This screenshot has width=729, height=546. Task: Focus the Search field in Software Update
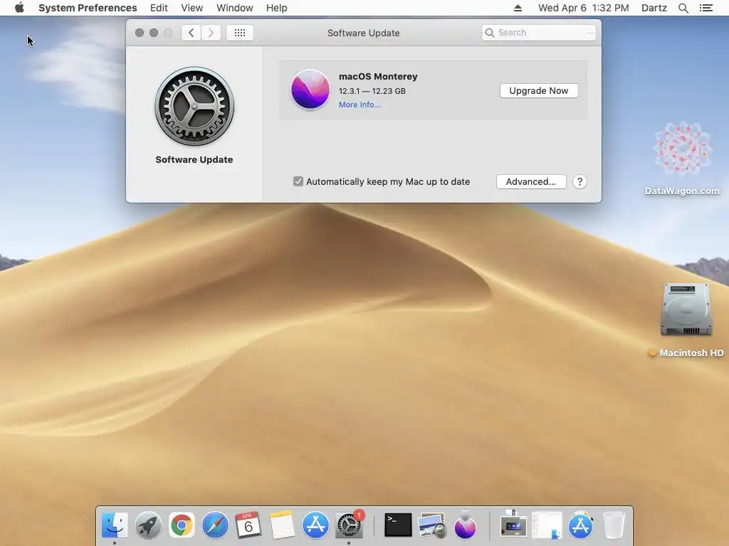(539, 33)
